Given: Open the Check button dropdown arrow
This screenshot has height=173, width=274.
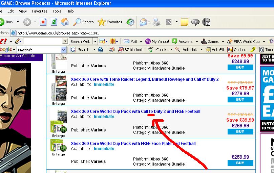Looking at the screenshot, I should coord(171,50).
